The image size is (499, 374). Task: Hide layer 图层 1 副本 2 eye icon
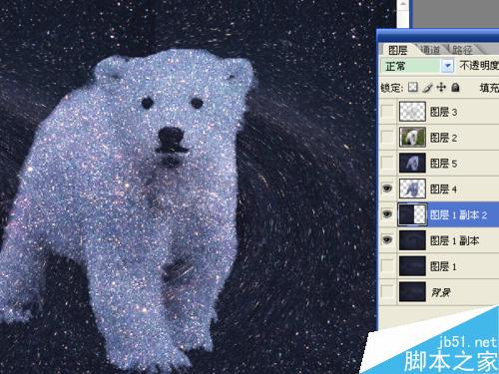[387, 214]
